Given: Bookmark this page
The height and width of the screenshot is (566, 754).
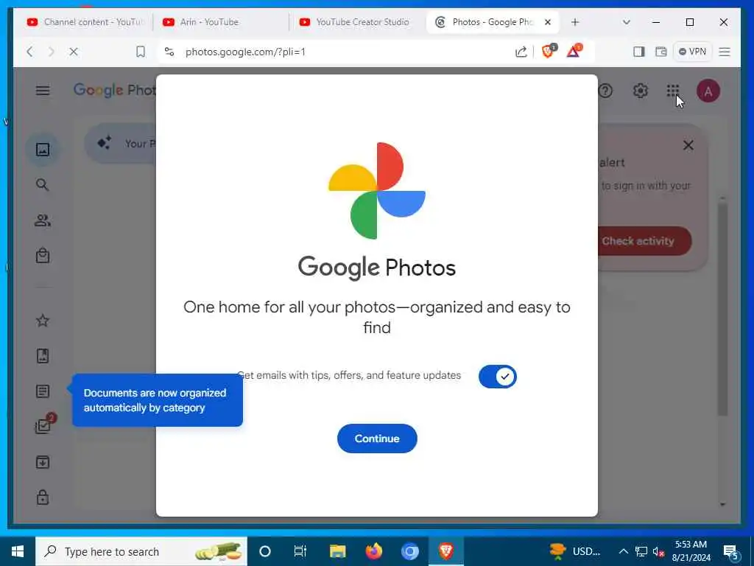Looking at the screenshot, I should [141, 52].
